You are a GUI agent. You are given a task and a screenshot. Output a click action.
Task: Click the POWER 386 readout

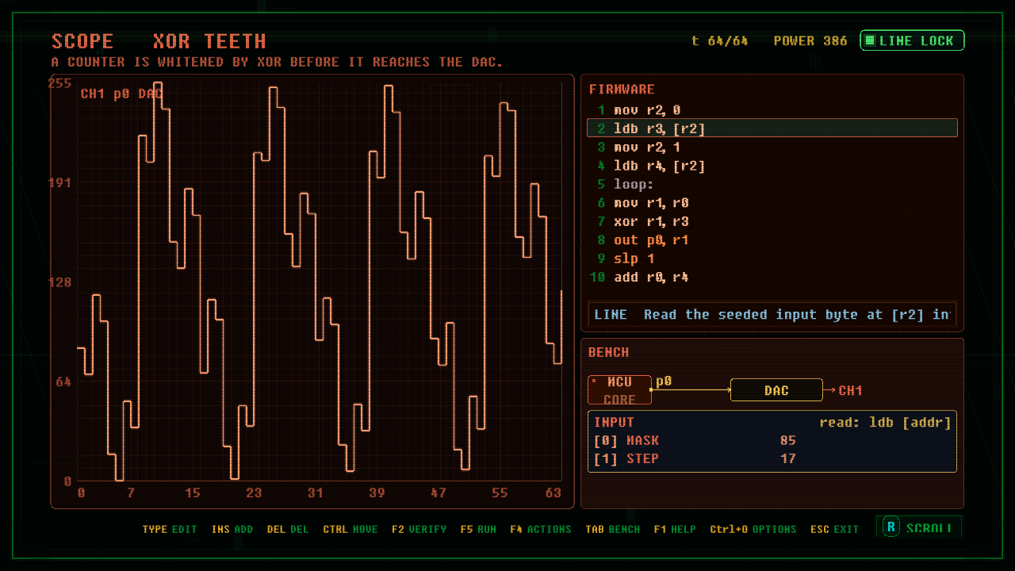[810, 40]
